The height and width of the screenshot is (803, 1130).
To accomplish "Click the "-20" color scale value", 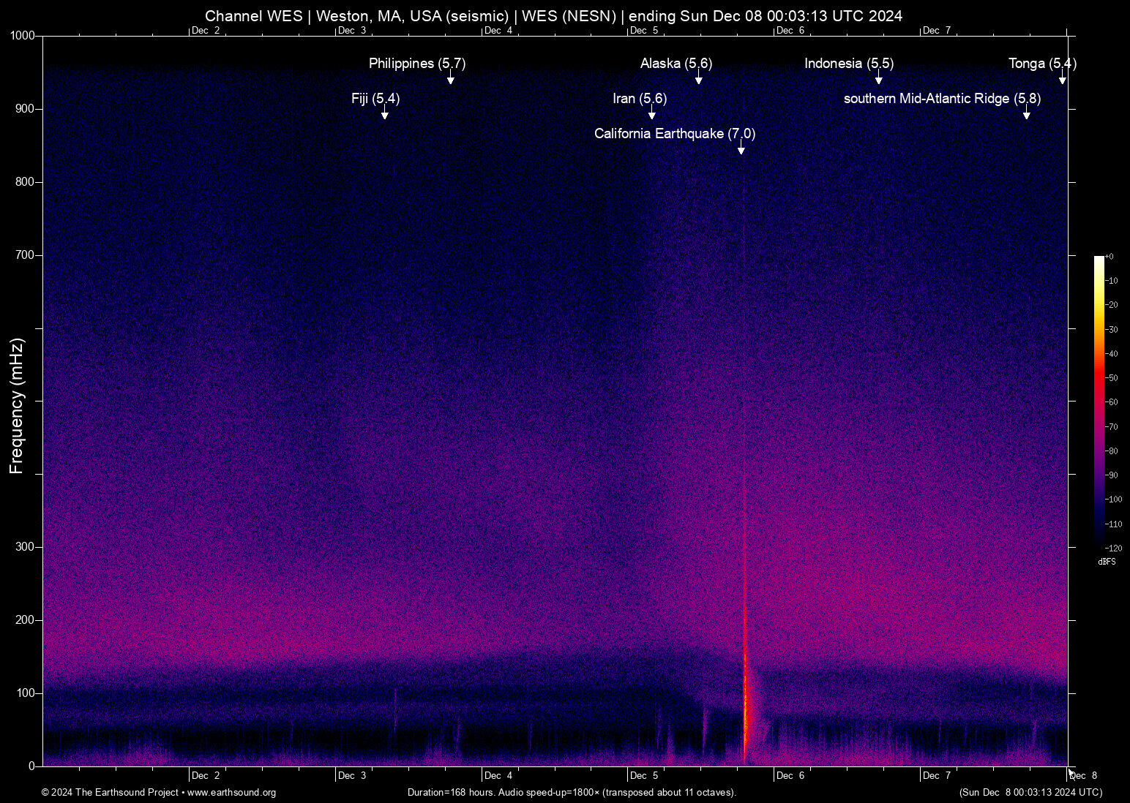I will (x=1112, y=305).
